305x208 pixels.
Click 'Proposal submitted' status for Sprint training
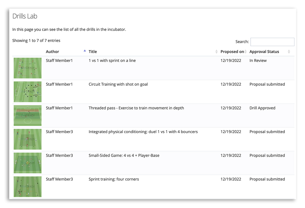pos(267,179)
